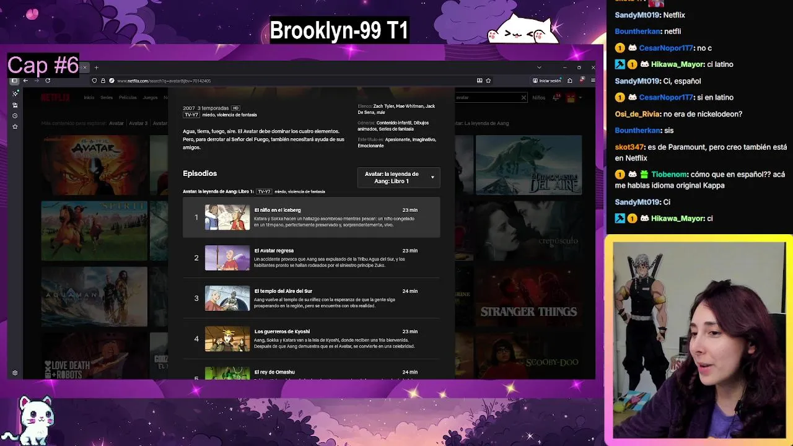Click the 'Iniciar sesión' account button
The image size is (793, 446).
point(546,81)
